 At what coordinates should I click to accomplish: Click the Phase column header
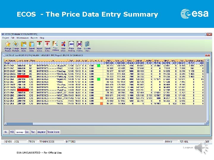[32, 60]
